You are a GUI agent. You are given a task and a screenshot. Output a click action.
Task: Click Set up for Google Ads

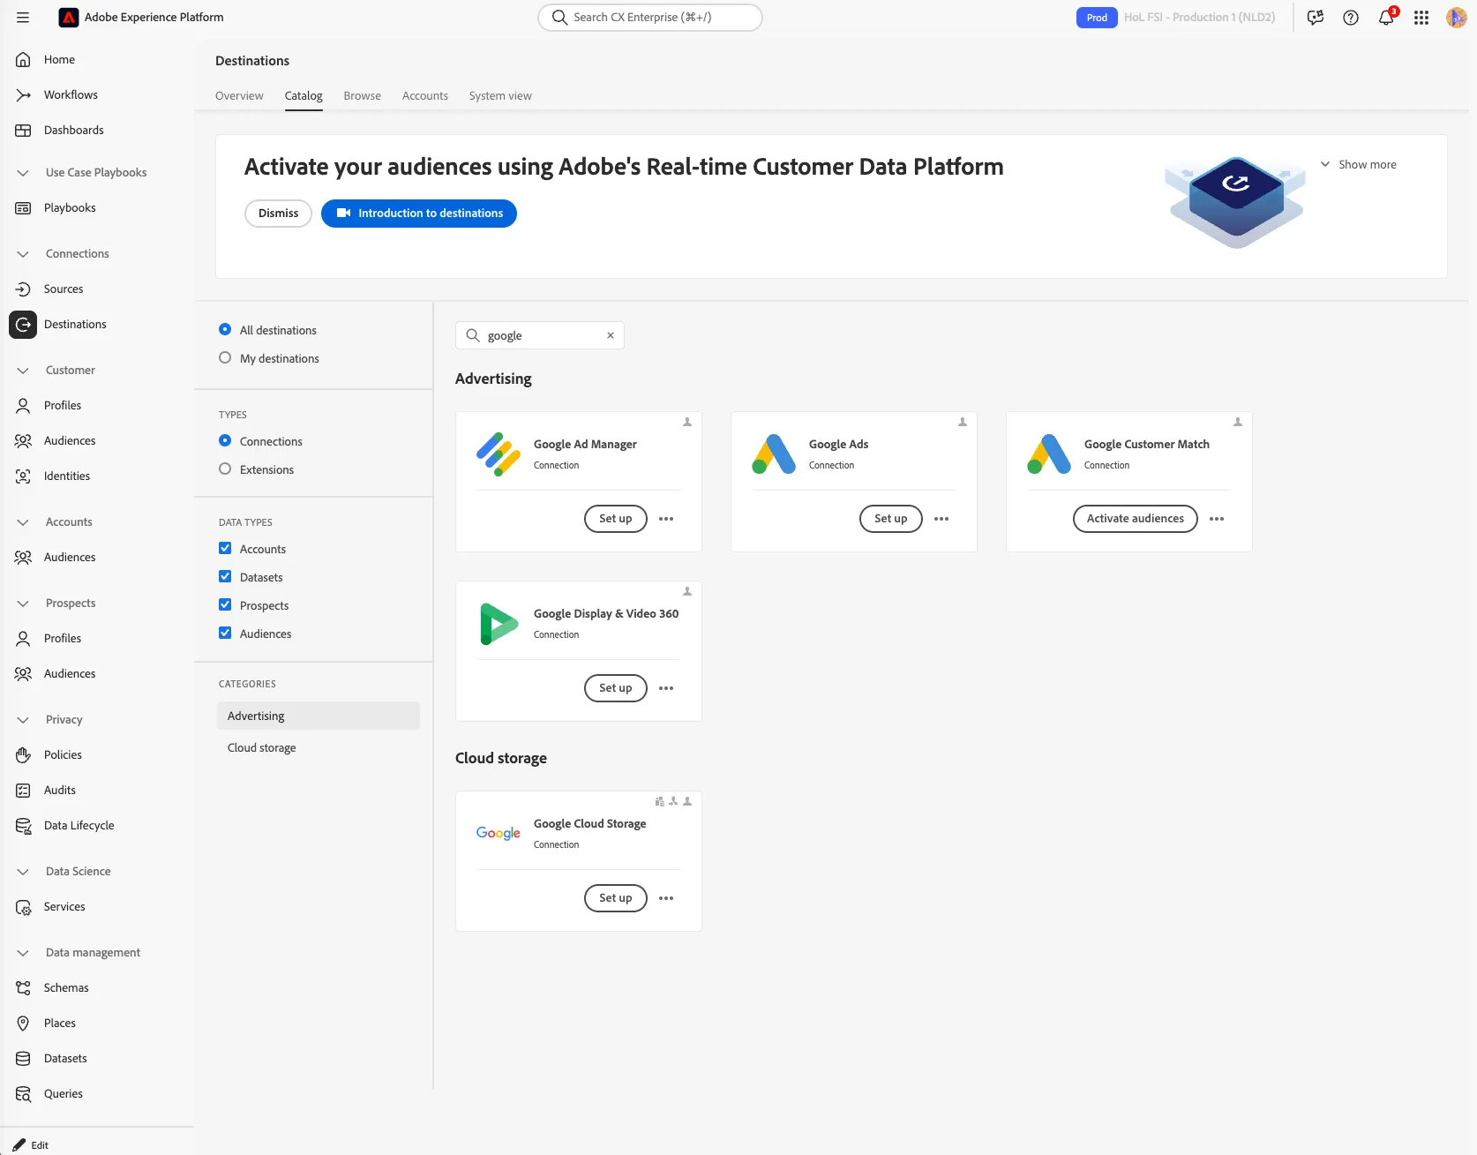click(x=891, y=519)
